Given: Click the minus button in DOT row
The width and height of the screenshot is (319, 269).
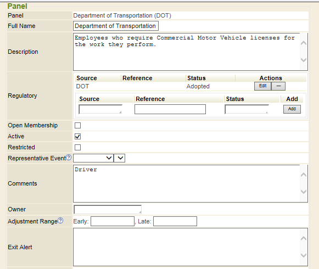Looking at the screenshot, I should pyautogui.click(x=278, y=86).
